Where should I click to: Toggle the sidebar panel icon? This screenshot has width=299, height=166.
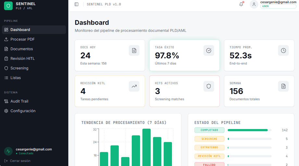coord(77,4)
